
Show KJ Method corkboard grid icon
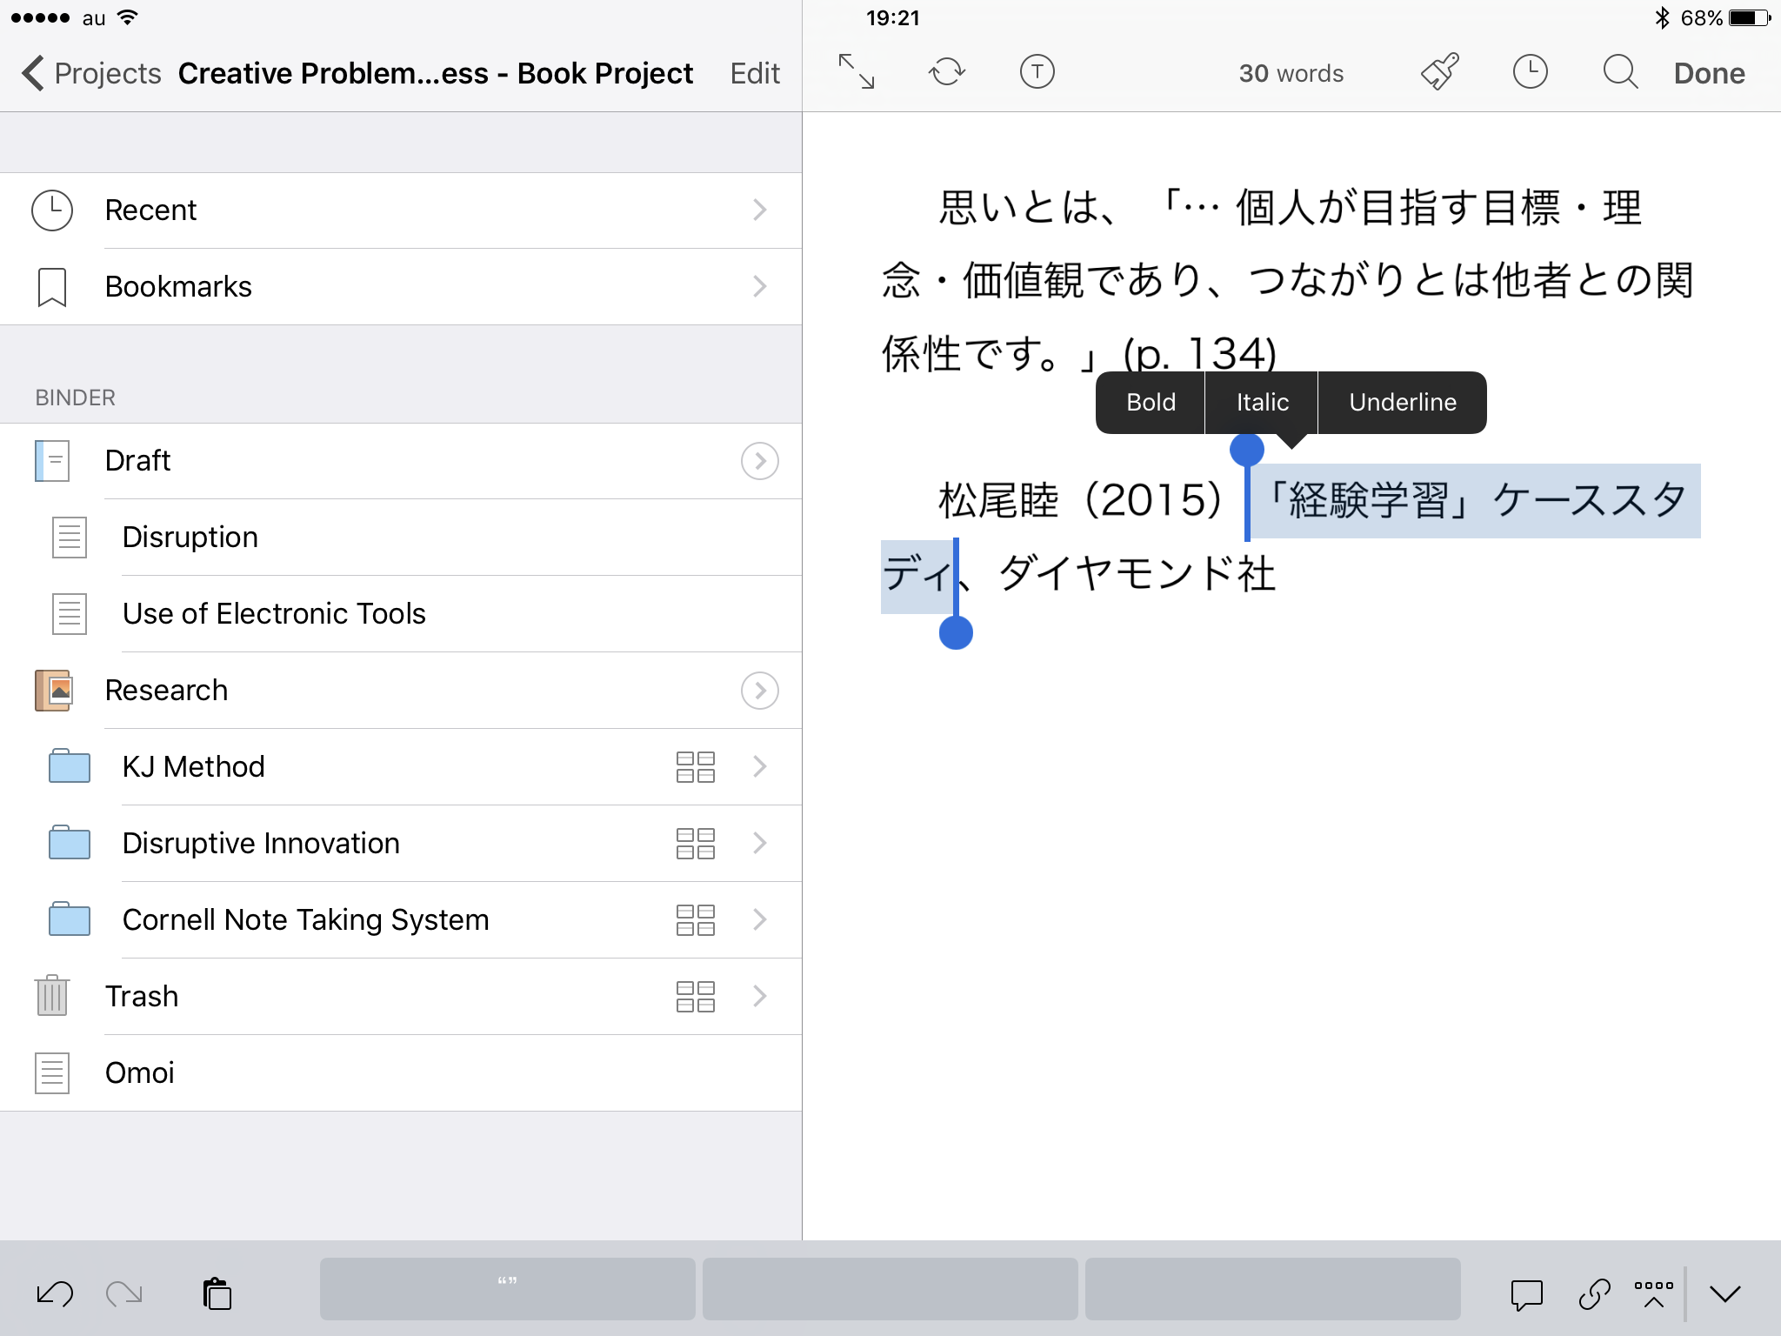696,767
